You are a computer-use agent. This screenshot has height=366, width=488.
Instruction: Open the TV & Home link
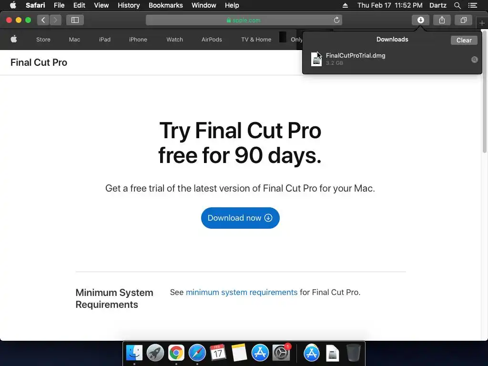pos(256,40)
